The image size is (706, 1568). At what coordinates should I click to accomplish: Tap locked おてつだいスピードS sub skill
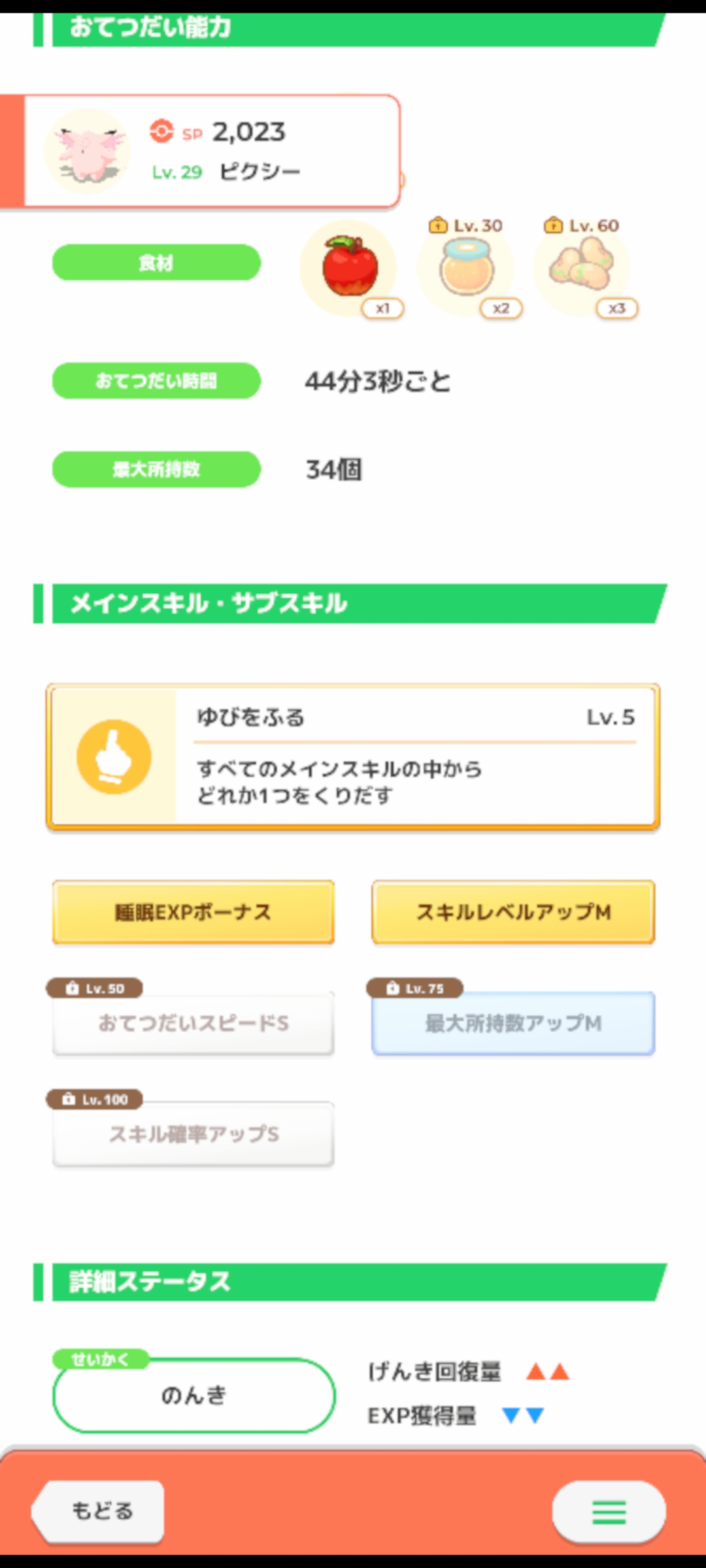click(193, 1023)
